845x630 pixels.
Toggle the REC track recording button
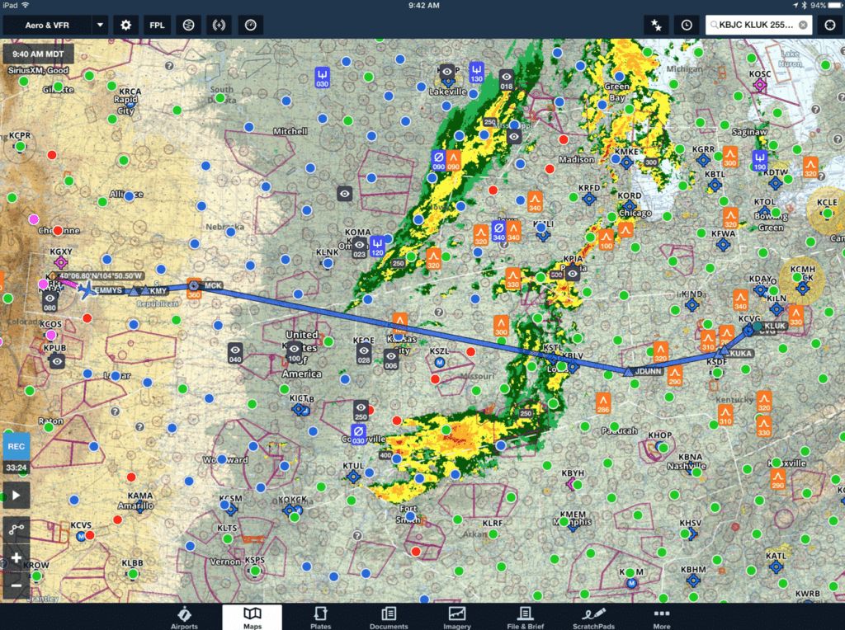click(x=16, y=446)
